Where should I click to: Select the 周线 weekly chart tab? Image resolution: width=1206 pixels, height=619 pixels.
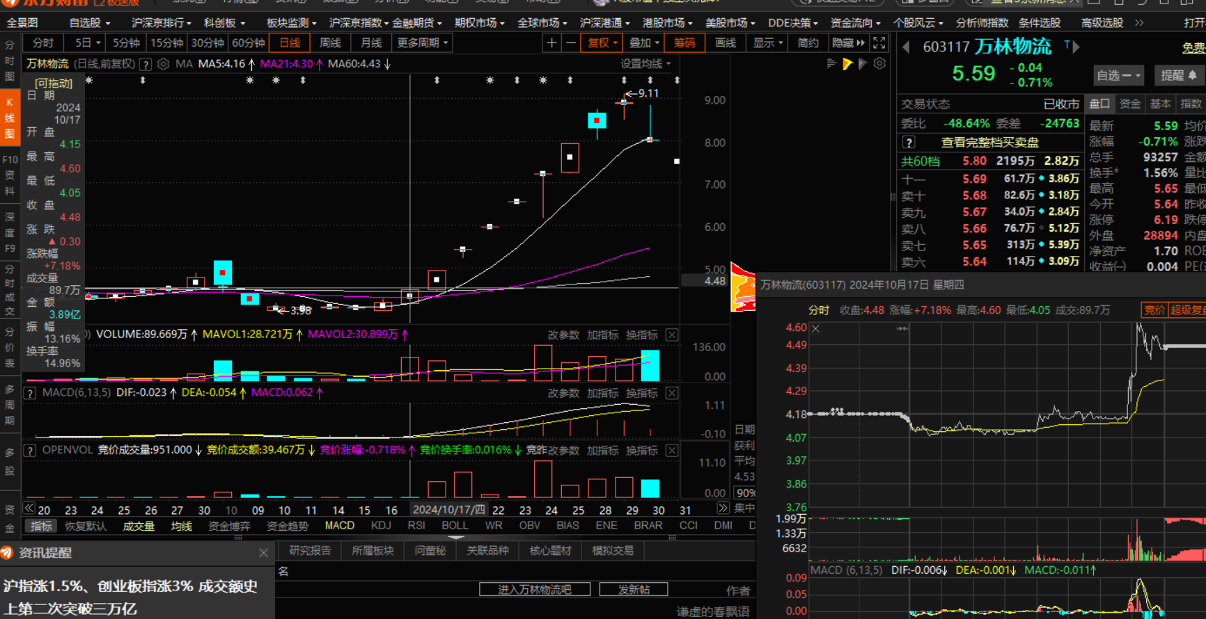(330, 43)
